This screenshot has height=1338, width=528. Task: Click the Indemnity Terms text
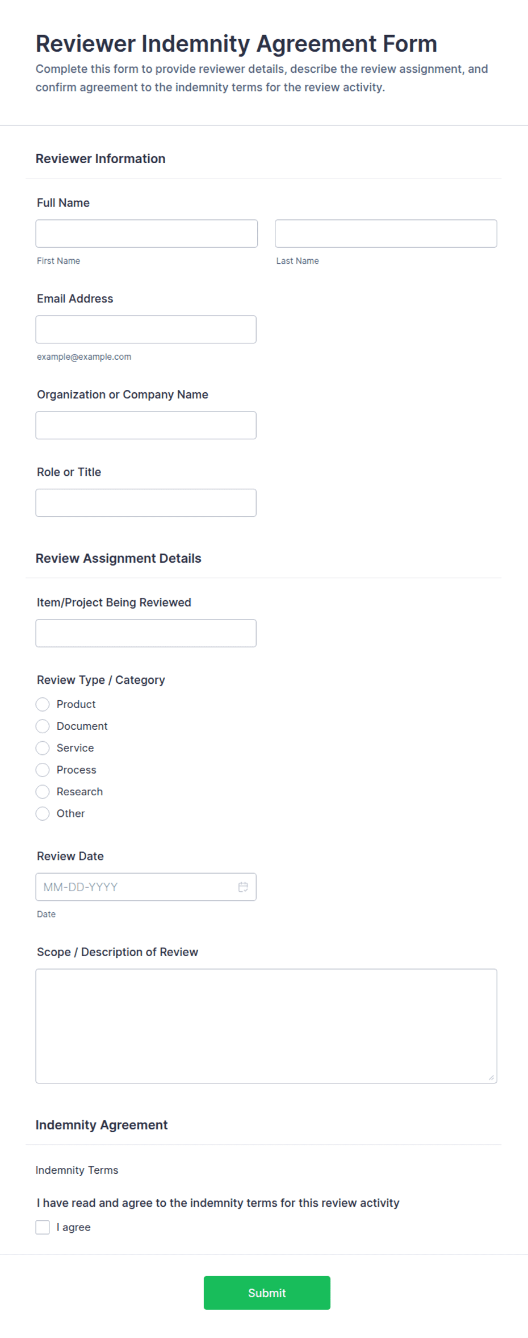point(77,1170)
